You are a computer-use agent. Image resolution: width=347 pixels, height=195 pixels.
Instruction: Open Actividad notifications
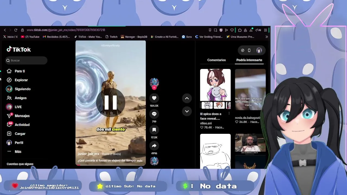18,125
